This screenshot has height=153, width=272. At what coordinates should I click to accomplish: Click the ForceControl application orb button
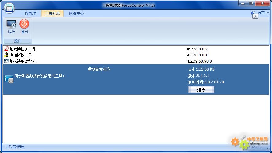pos(9,8)
